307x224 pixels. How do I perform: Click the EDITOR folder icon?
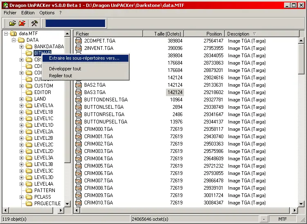[x=29, y=92]
